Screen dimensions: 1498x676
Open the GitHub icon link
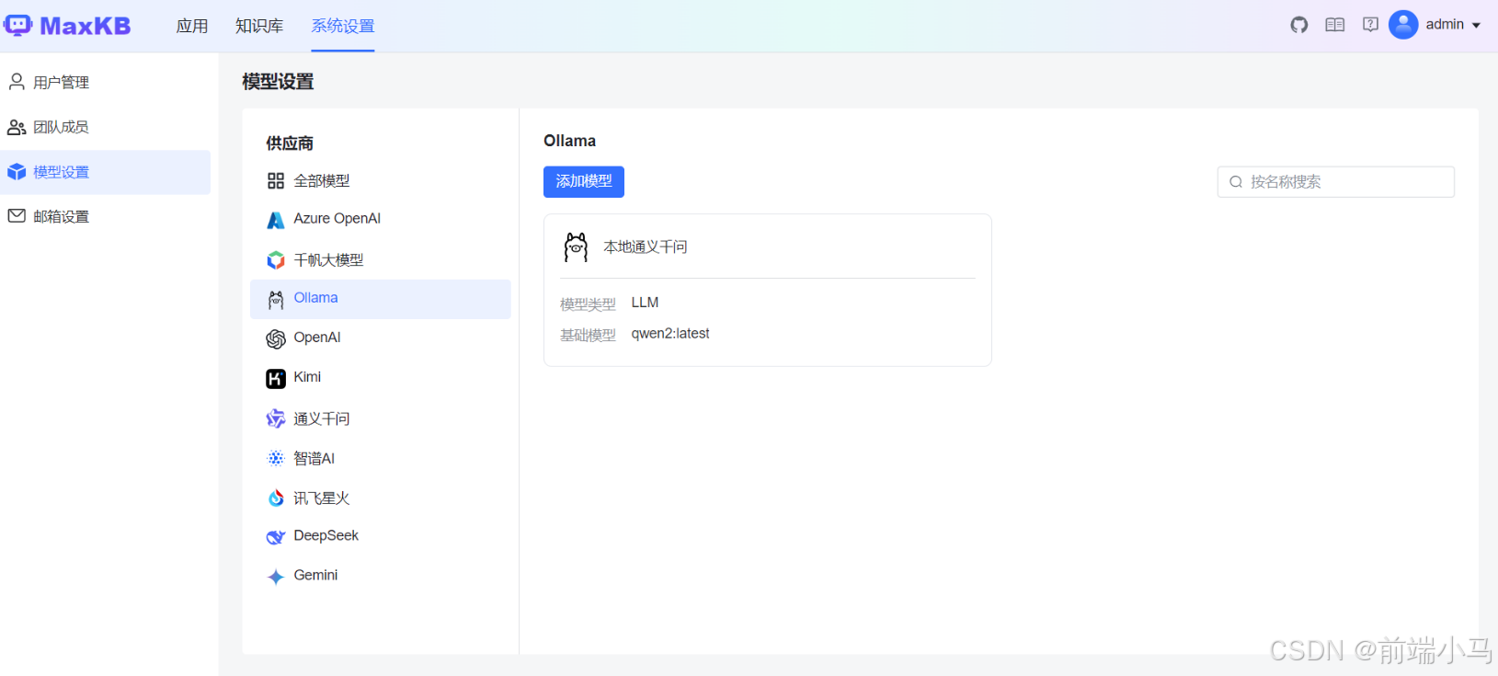tap(1298, 25)
